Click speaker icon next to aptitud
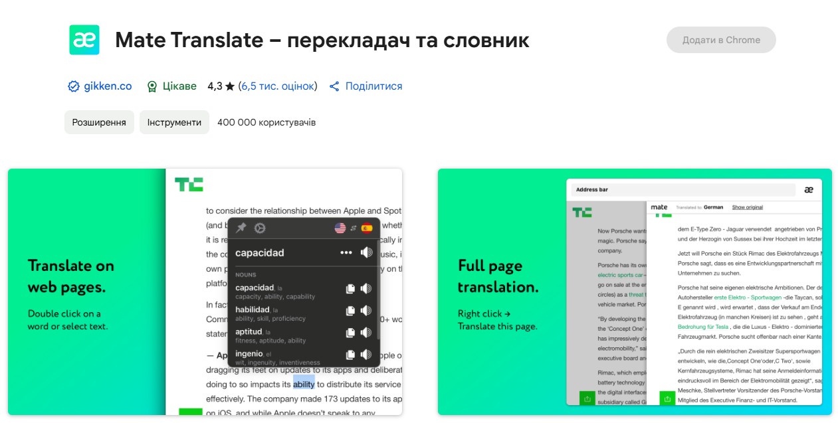 coord(366,332)
